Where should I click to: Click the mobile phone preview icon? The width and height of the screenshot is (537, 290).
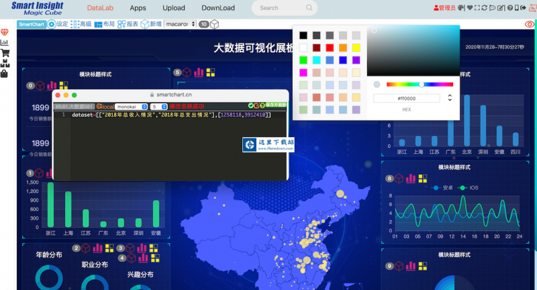point(516,8)
